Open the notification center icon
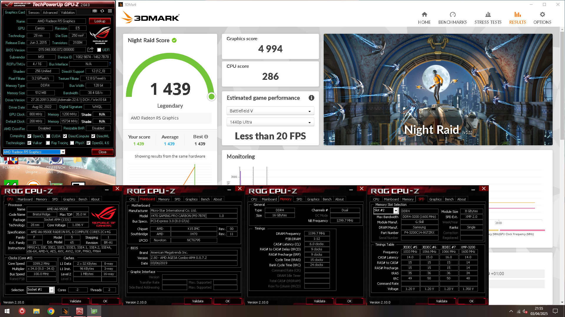 click(555, 311)
